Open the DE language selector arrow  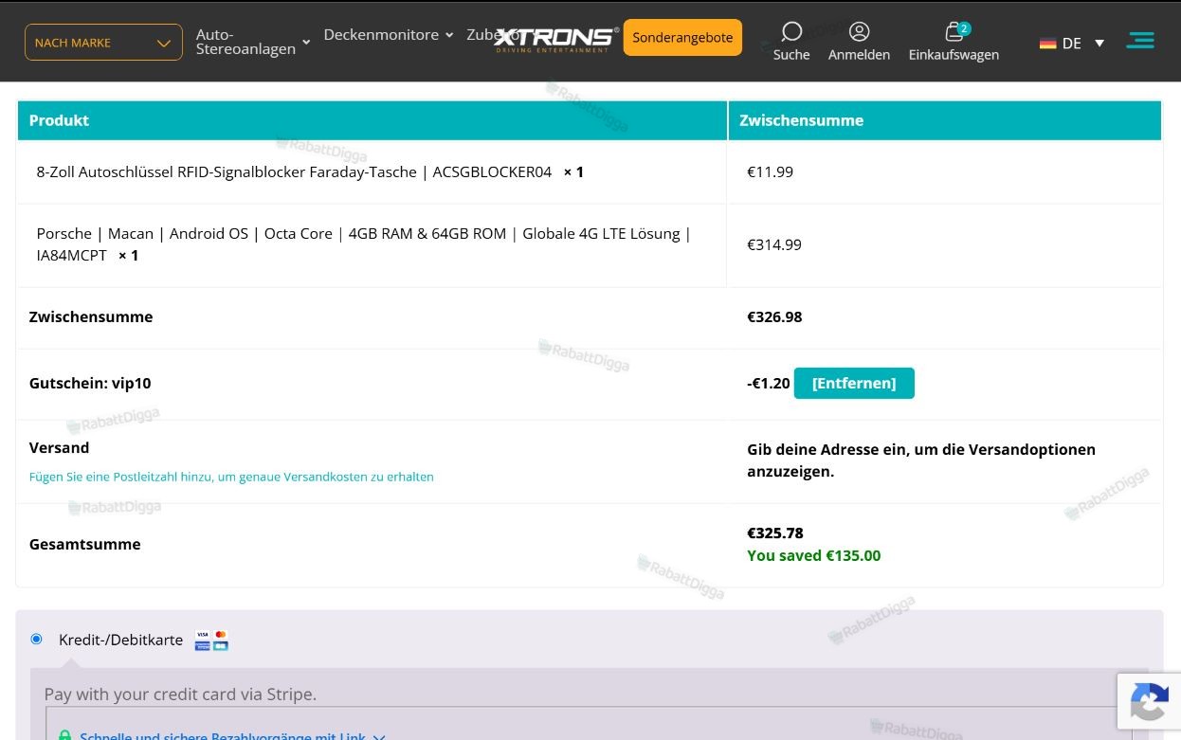click(x=1099, y=44)
